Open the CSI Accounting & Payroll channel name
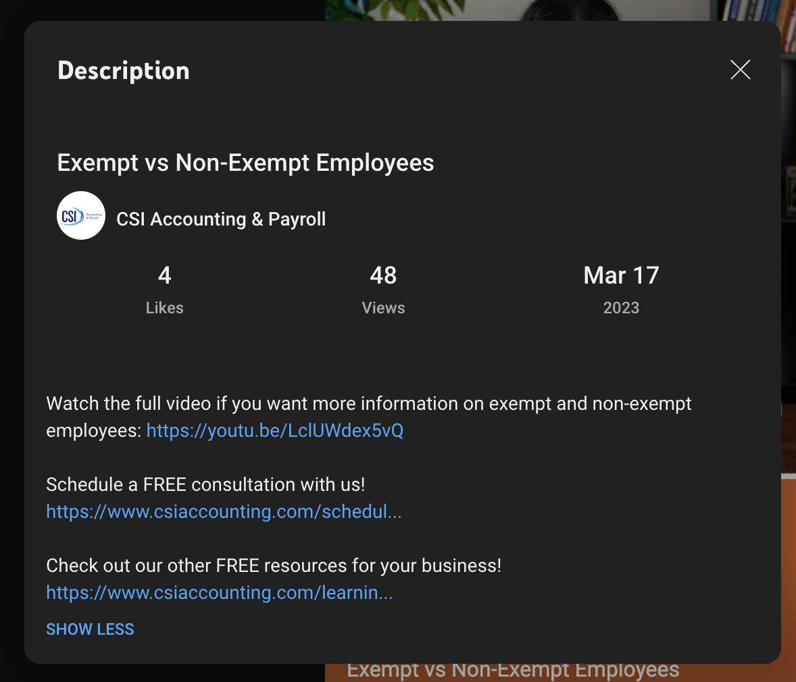 [221, 219]
